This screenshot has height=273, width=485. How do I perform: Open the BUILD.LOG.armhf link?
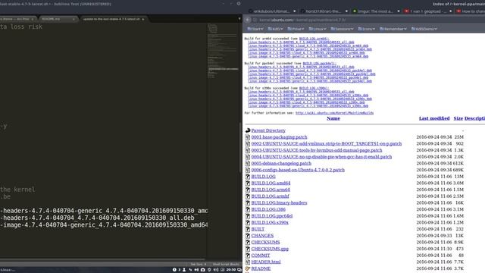click(x=270, y=196)
